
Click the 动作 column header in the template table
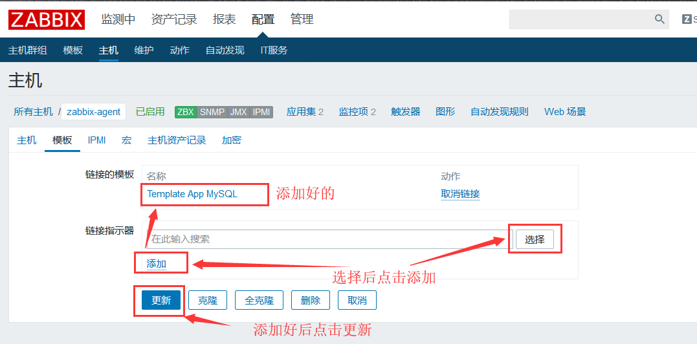coord(450,177)
